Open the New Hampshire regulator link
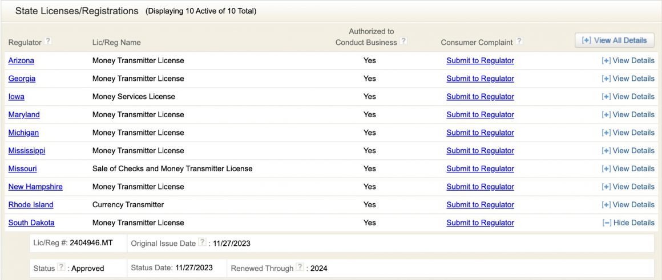 (35, 187)
